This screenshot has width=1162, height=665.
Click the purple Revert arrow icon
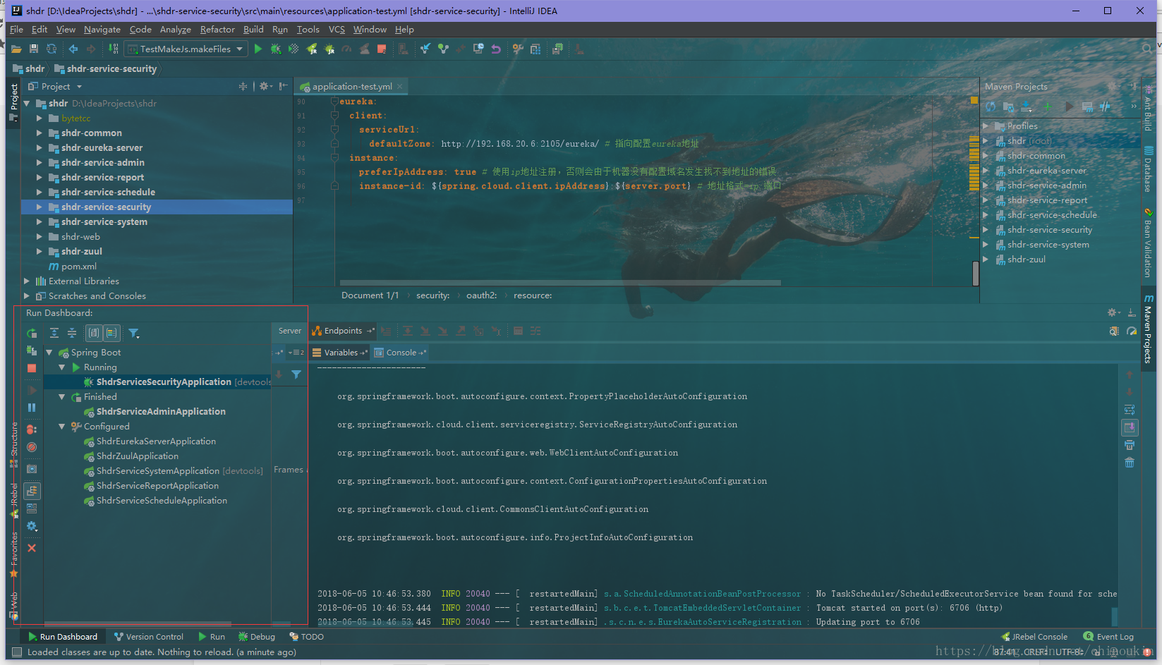coord(496,49)
